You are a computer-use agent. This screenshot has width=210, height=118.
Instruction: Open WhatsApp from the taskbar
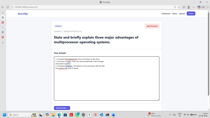click(x=77, y=115)
